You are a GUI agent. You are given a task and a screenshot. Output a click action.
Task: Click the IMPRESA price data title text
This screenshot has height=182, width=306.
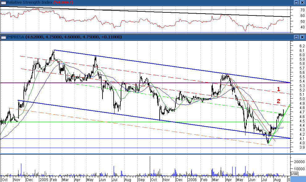[x=64, y=37]
